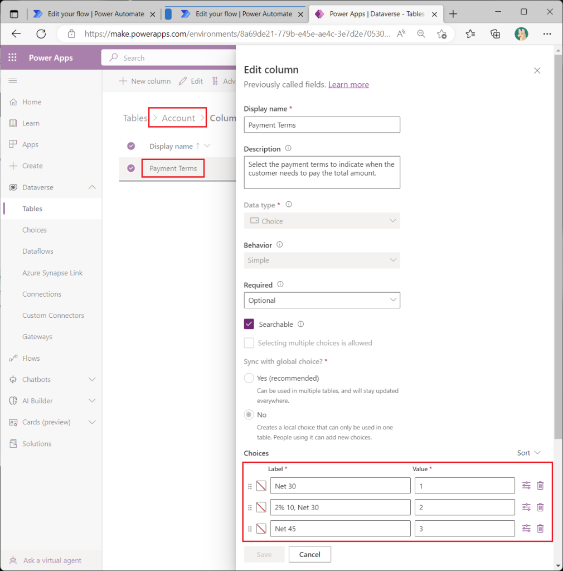Toggle Selecting multiple choices is allowed checkbox
Image resolution: width=563 pixels, height=571 pixels.
point(249,343)
